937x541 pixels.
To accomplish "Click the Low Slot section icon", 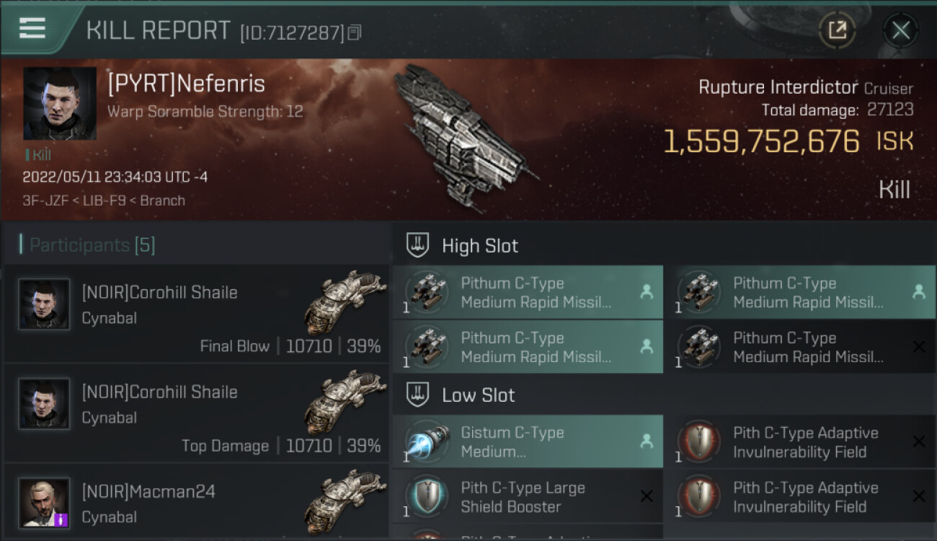I will pos(418,395).
